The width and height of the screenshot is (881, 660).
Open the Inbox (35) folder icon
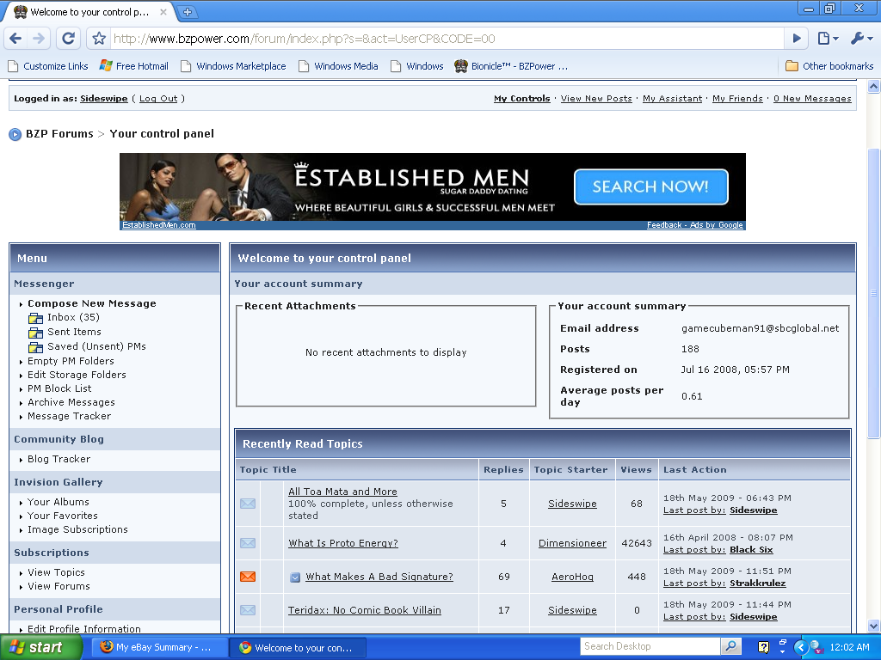(36, 318)
